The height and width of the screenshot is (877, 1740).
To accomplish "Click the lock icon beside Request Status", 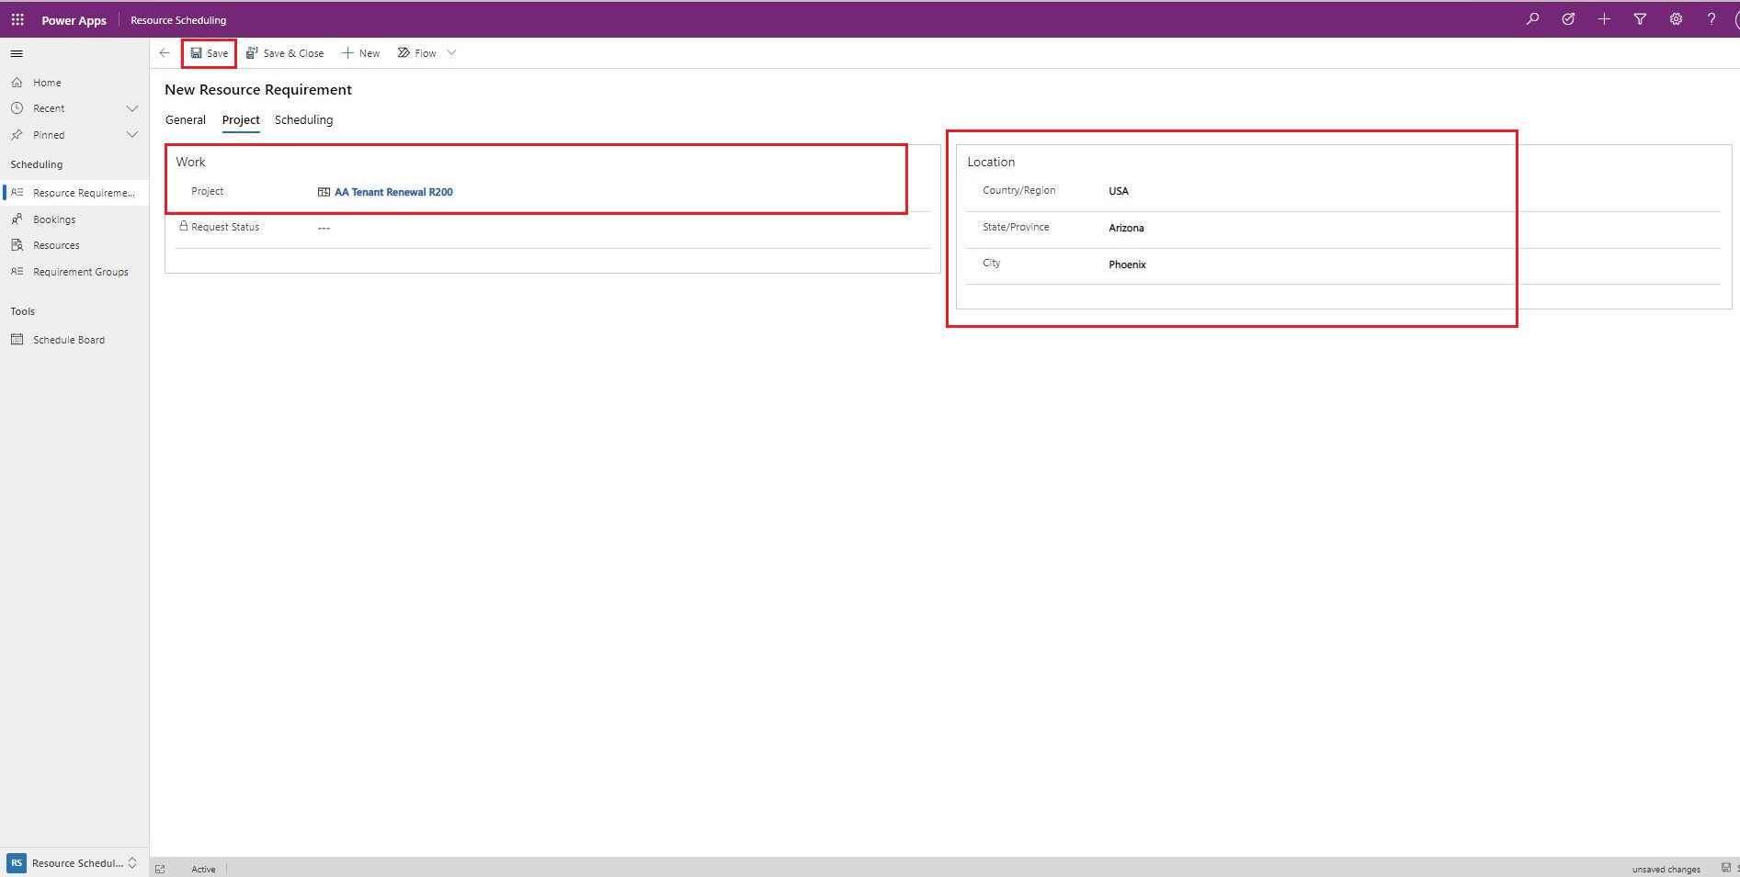I will 184,226.
